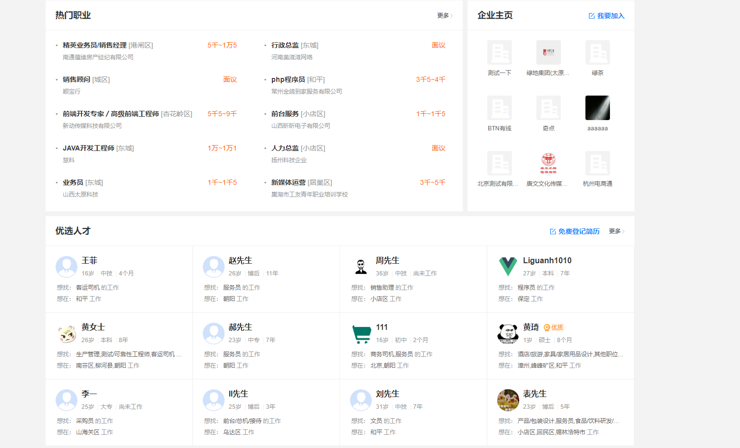This screenshot has height=448, width=740.
Task: Click the 山西太原科技 company name
Action: (80, 195)
